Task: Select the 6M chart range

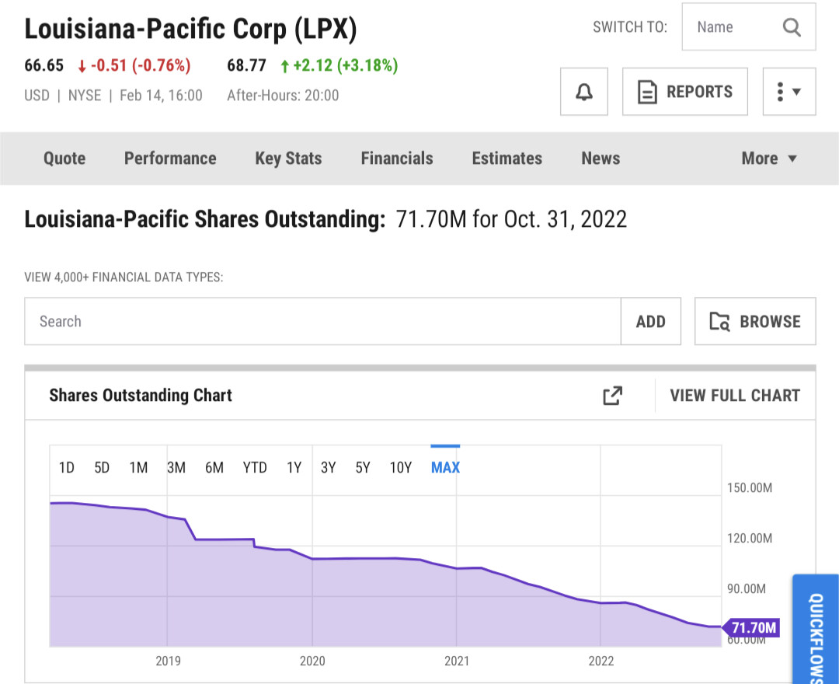Action: 214,468
